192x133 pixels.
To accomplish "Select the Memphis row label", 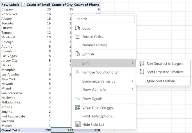I will pyautogui.click(x=8, y=70).
